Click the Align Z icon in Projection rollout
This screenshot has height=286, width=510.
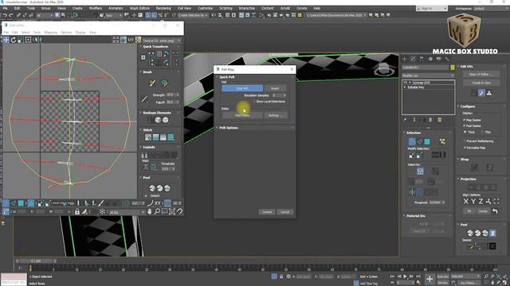[x=481, y=201]
